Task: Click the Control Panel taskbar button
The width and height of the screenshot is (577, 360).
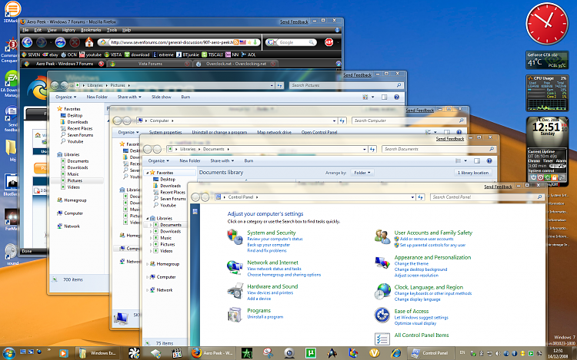Action: tap(429, 353)
